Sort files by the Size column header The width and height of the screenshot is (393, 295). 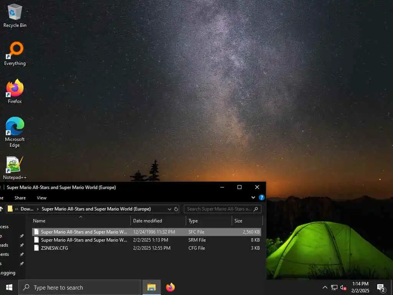click(247, 221)
